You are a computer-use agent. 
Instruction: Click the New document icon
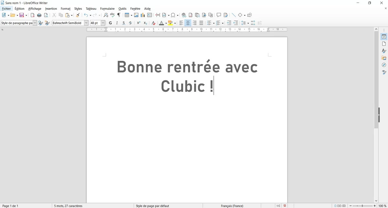tap(4, 15)
